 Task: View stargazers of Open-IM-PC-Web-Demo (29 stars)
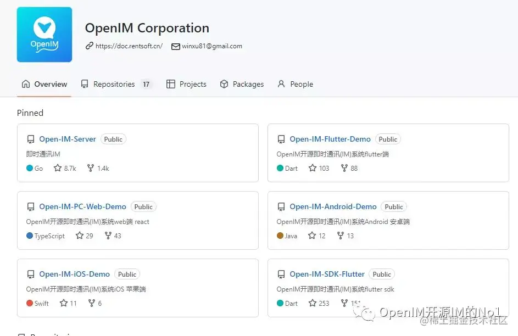(84, 236)
